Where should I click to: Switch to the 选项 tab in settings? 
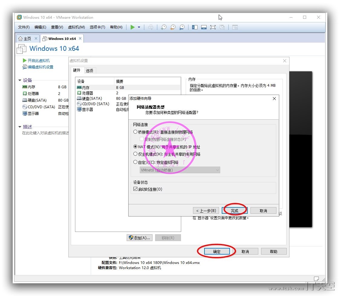coord(89,71)
